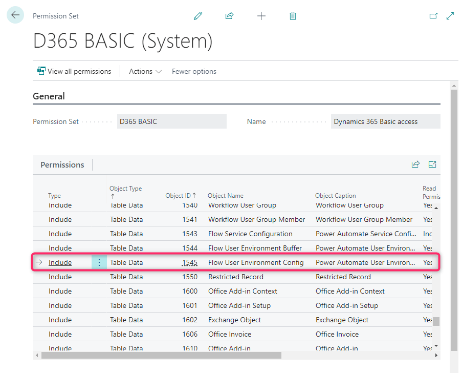Sort by Object ID column header
The width and height of the screenshot is (462, 373).
(181, 196)
